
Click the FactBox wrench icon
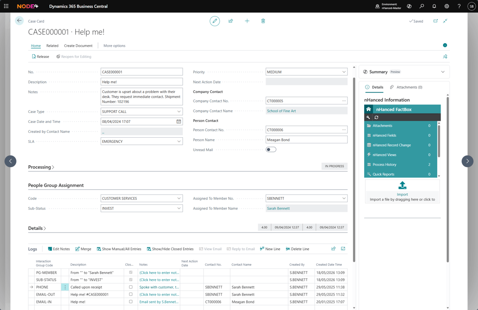click(x=368, y=117)
